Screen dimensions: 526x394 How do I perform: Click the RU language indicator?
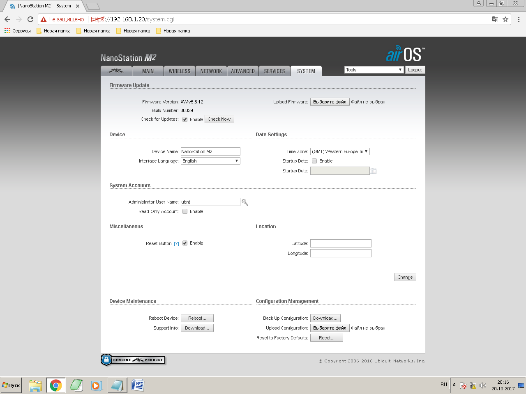(x=444, y=385)
